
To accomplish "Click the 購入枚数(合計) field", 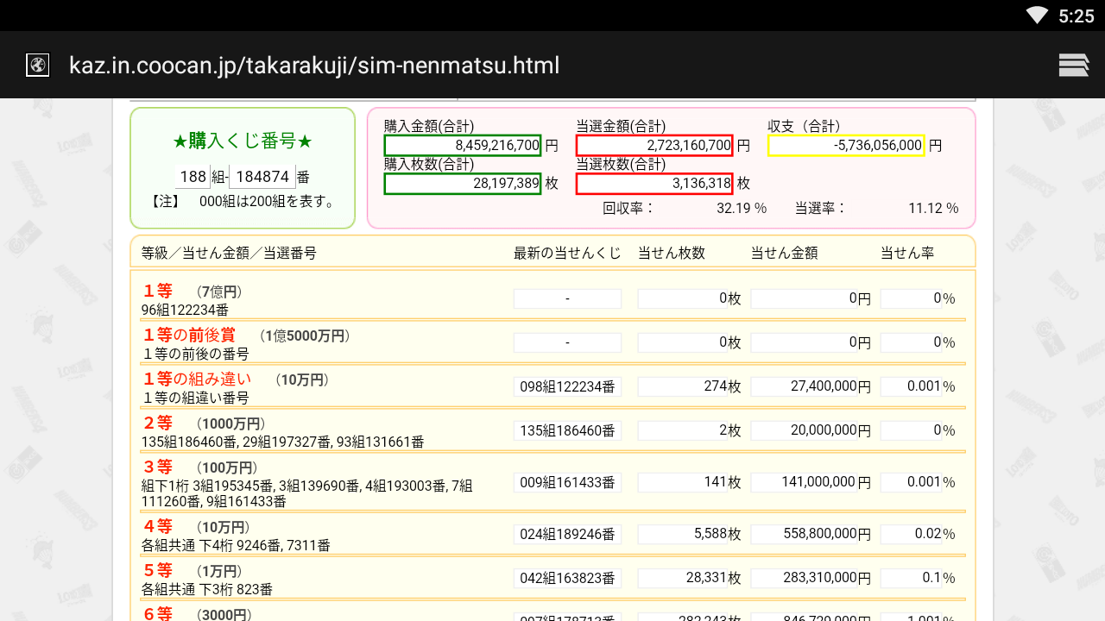I will [x=463, y=184].
